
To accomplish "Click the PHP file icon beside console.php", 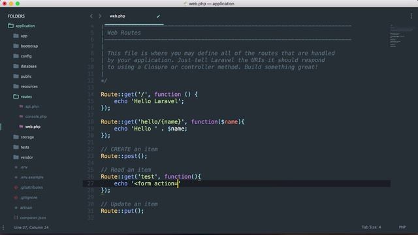I will point(21,117).
